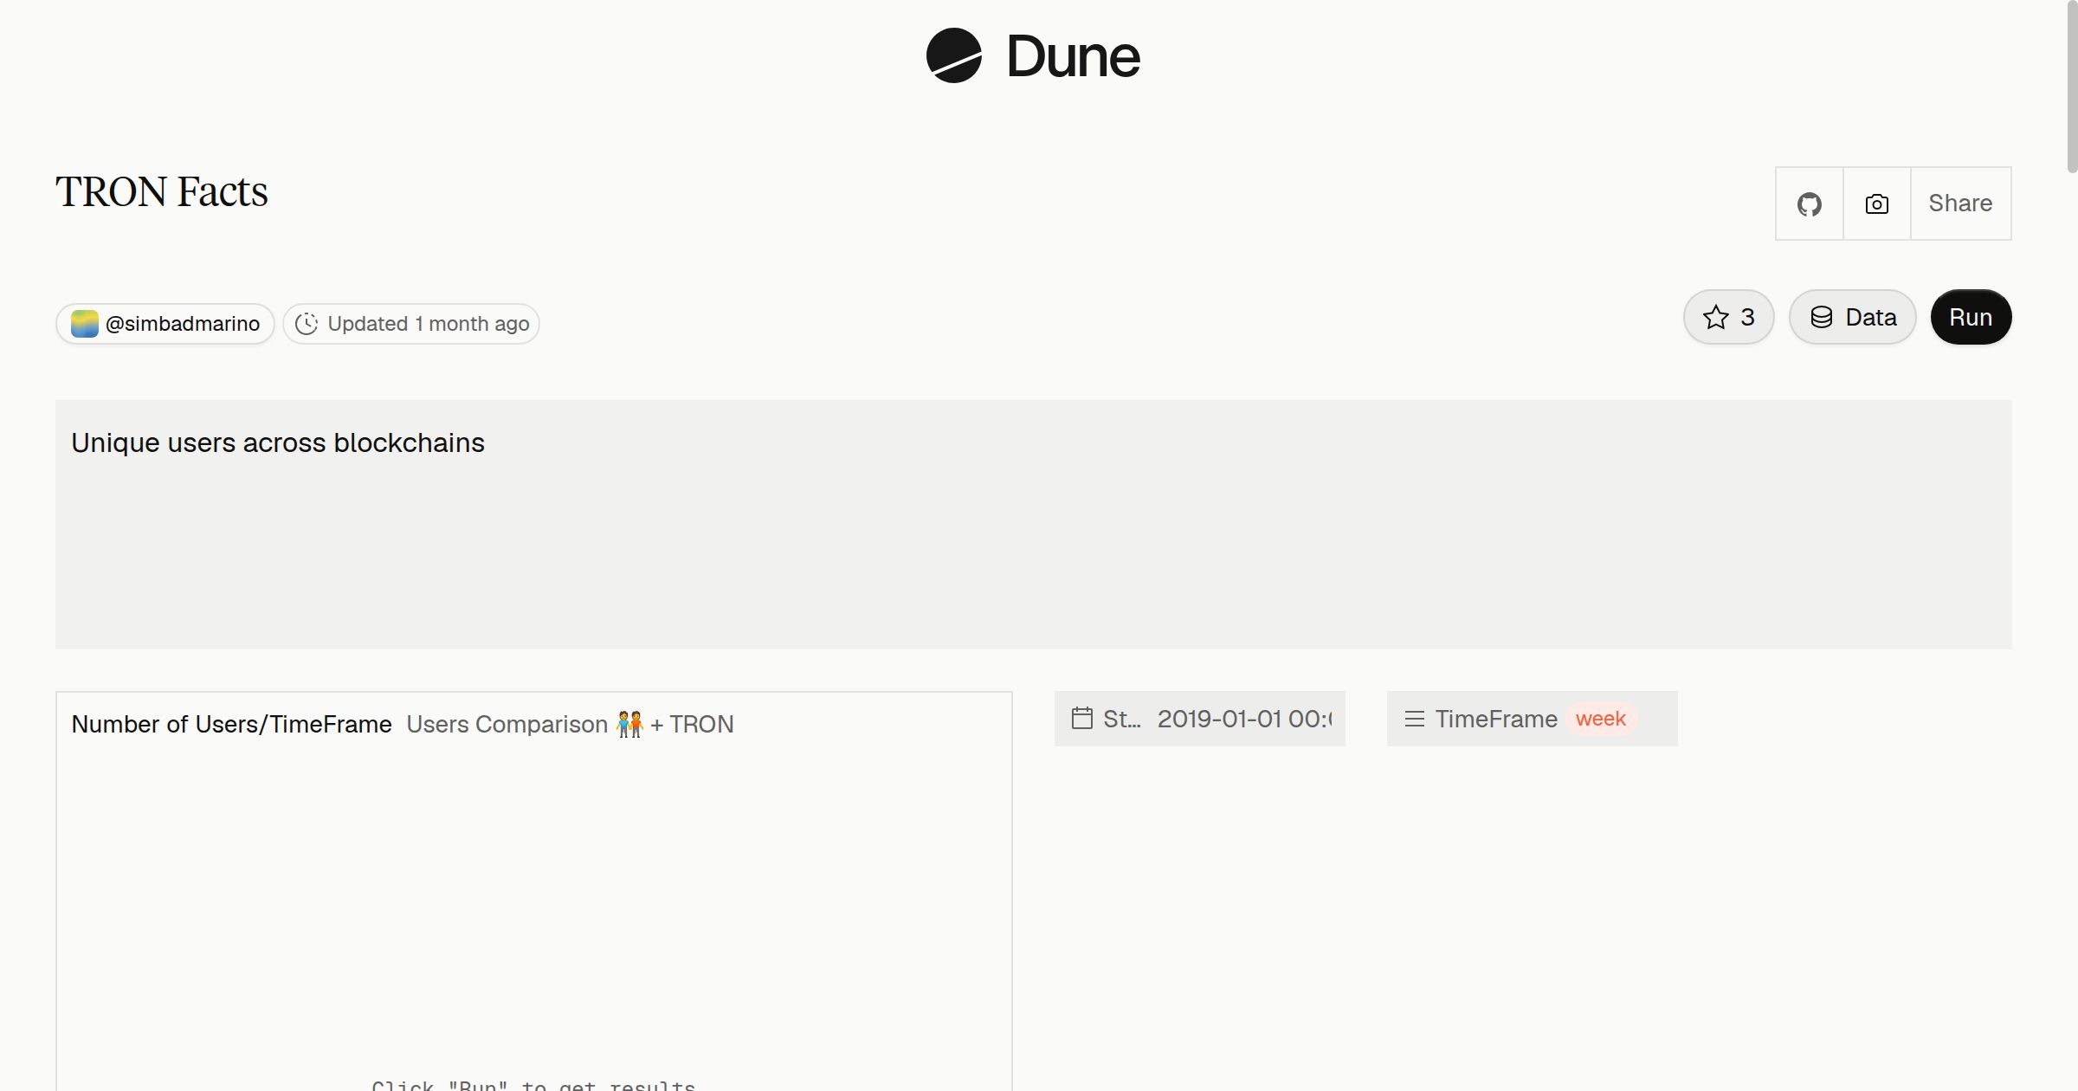Click the Dune wordmark text
Image resolution: width=2078 pixels, height=1091 pixels.
1074,56
